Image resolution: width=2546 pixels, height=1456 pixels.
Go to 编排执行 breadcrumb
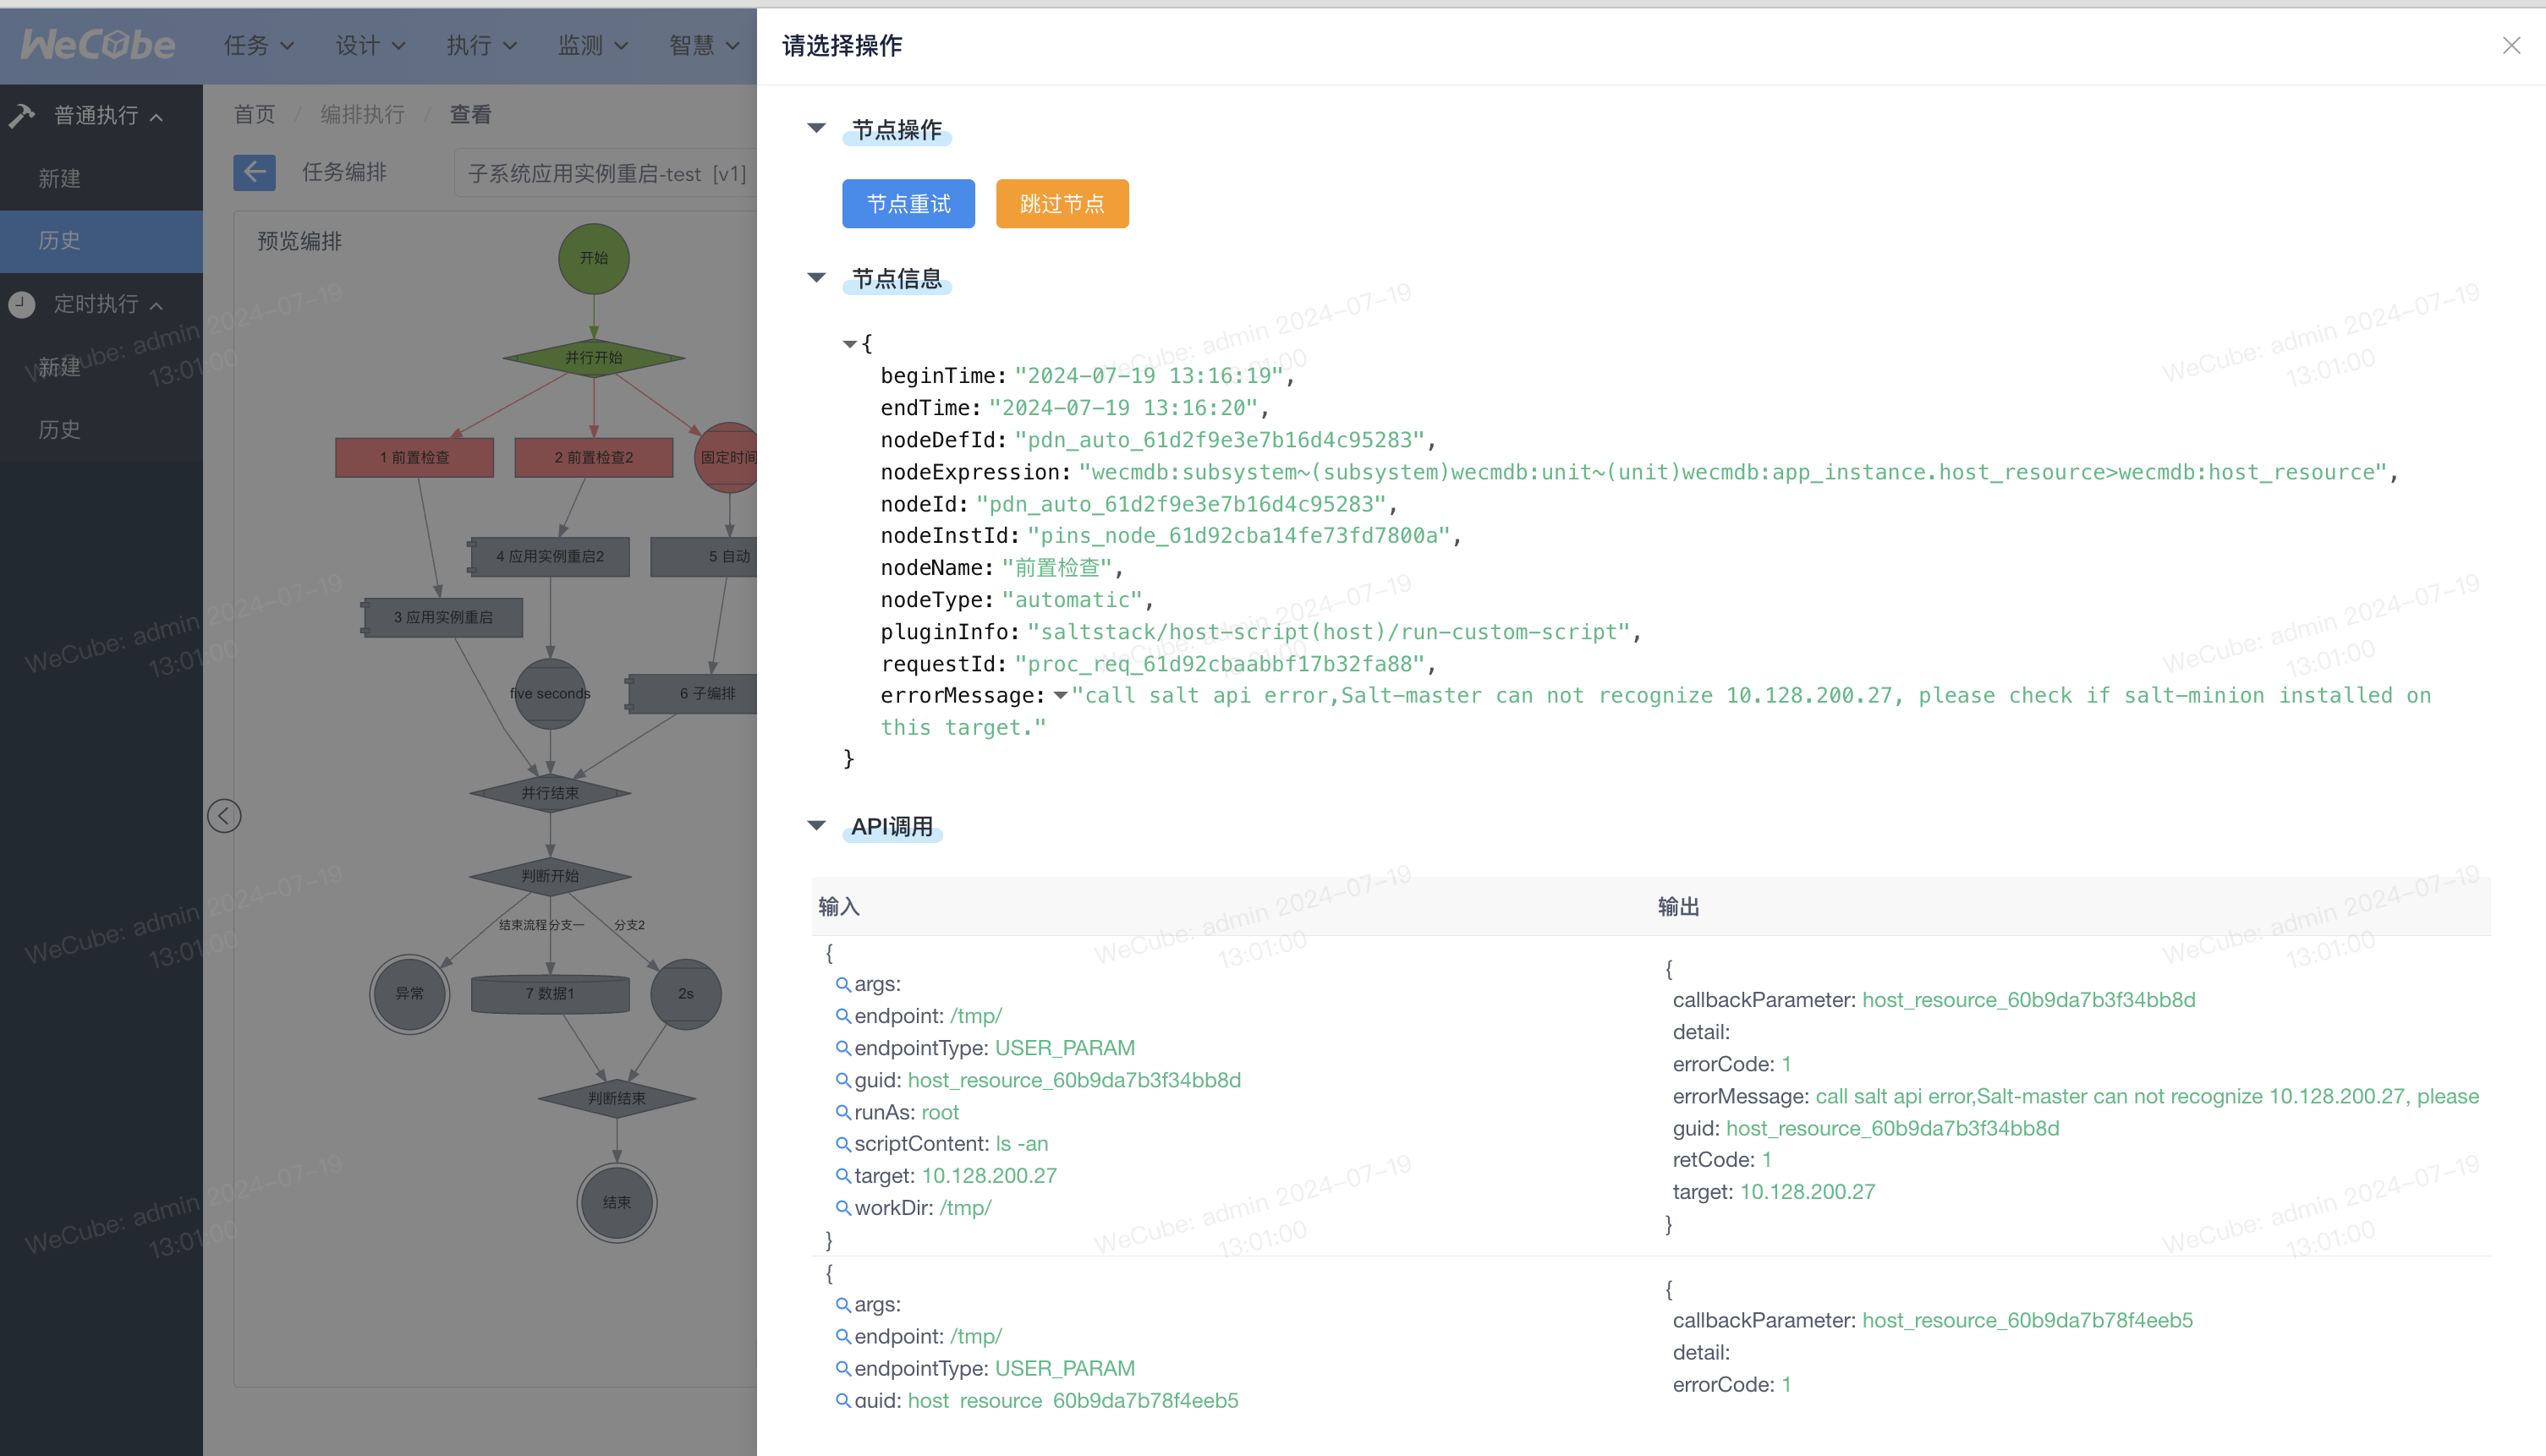point(362,114)
